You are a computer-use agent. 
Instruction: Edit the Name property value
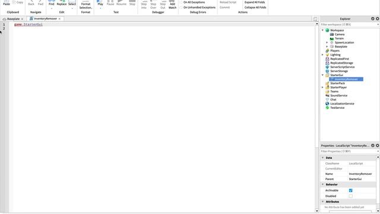point(362,174)
